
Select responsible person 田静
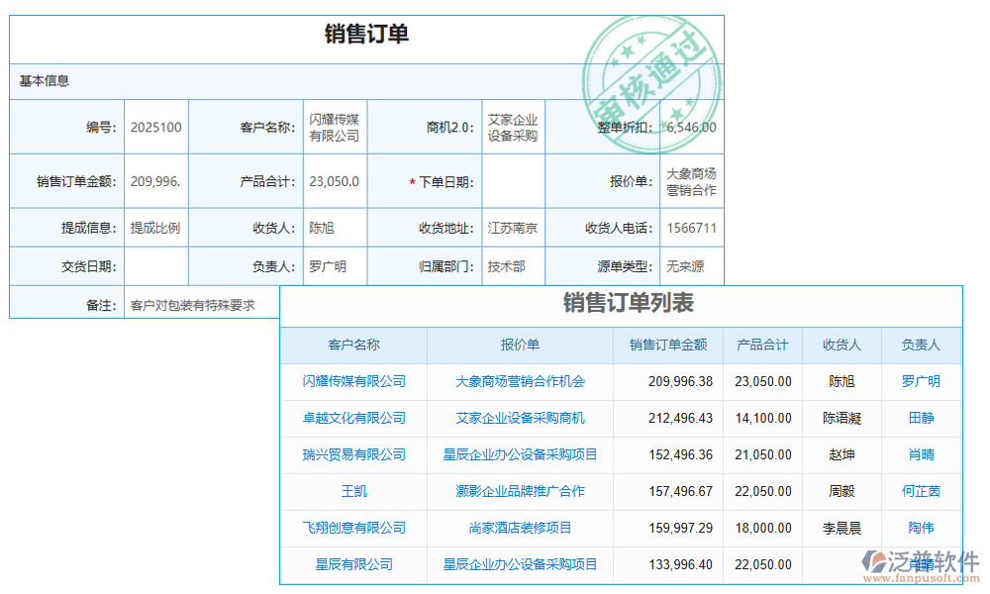pyautogui.click(x=921, y=418)
